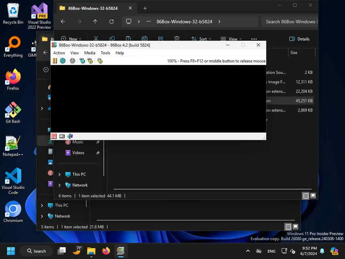Open the See more ellipsis in Explorer toolbar
This screenshot has width=345, height=259.
(254, 39)
